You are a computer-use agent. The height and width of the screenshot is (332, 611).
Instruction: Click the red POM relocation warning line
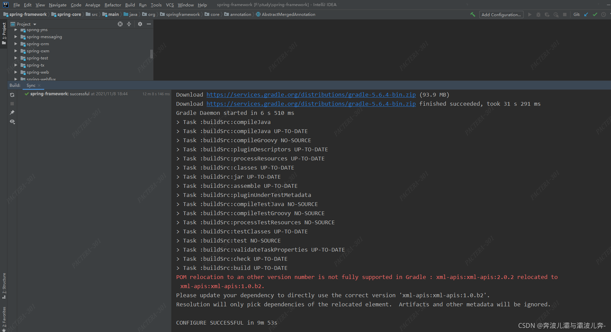point(367,282)
